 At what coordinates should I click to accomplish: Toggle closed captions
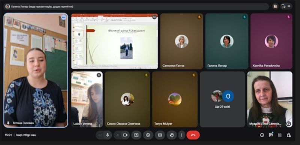[160, 135]
